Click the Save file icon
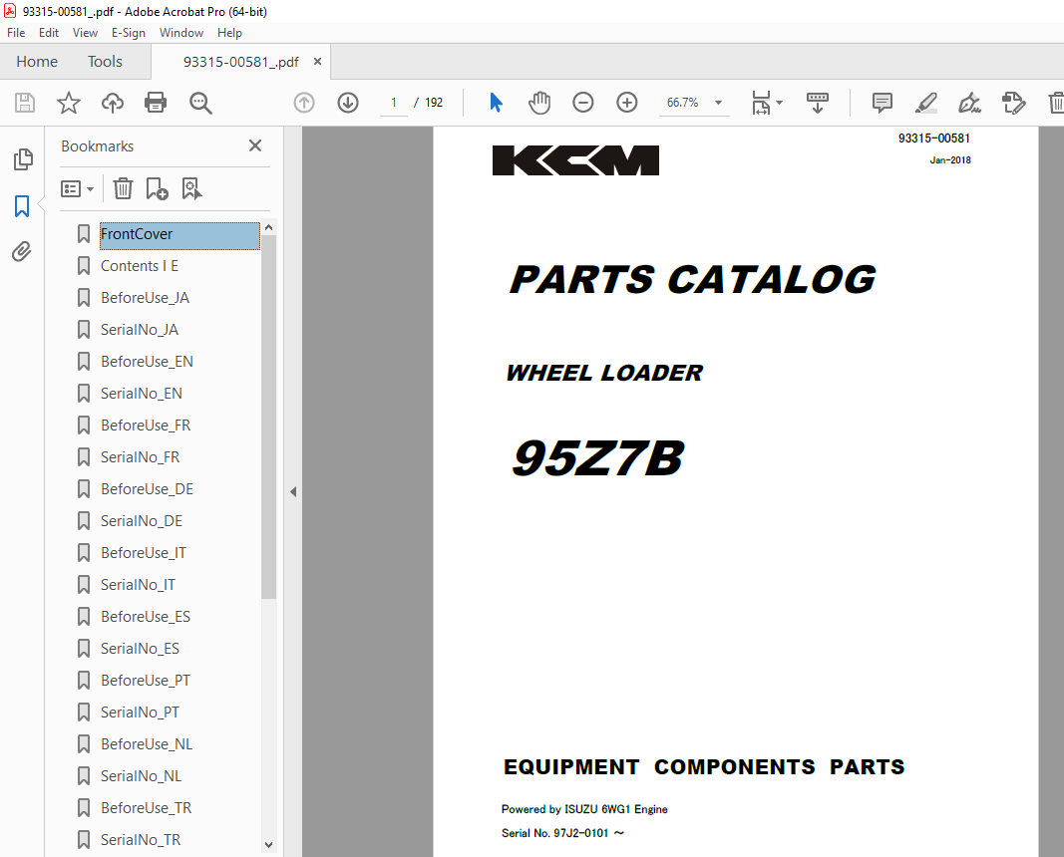Screen dimensions: 1064x857 tap(25, 103)
